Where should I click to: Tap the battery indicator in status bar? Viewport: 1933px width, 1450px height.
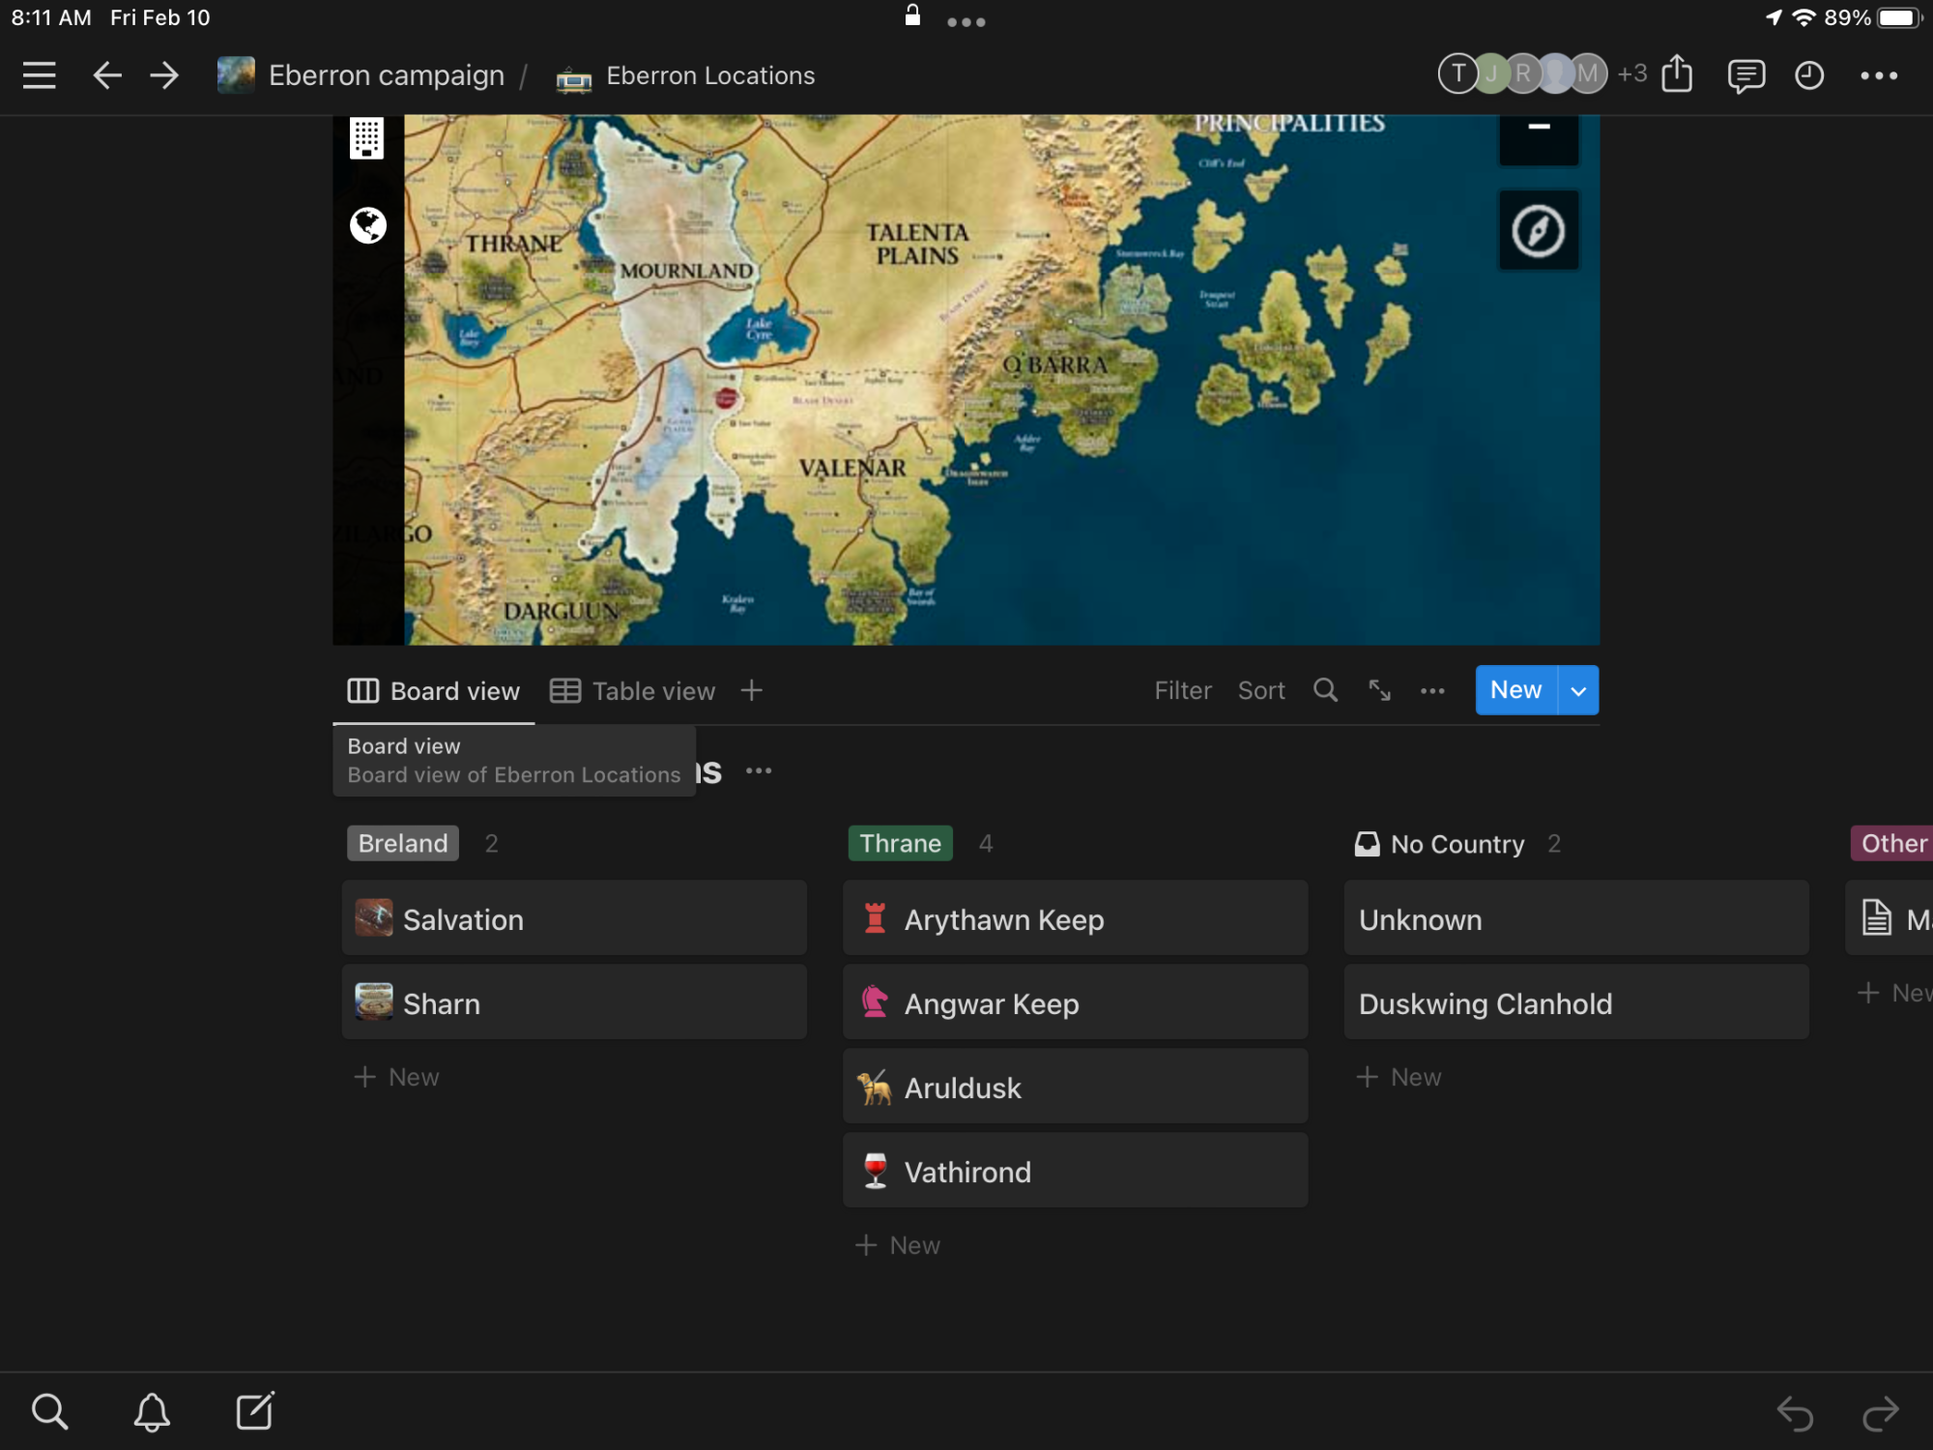(x=1899, y=17)
